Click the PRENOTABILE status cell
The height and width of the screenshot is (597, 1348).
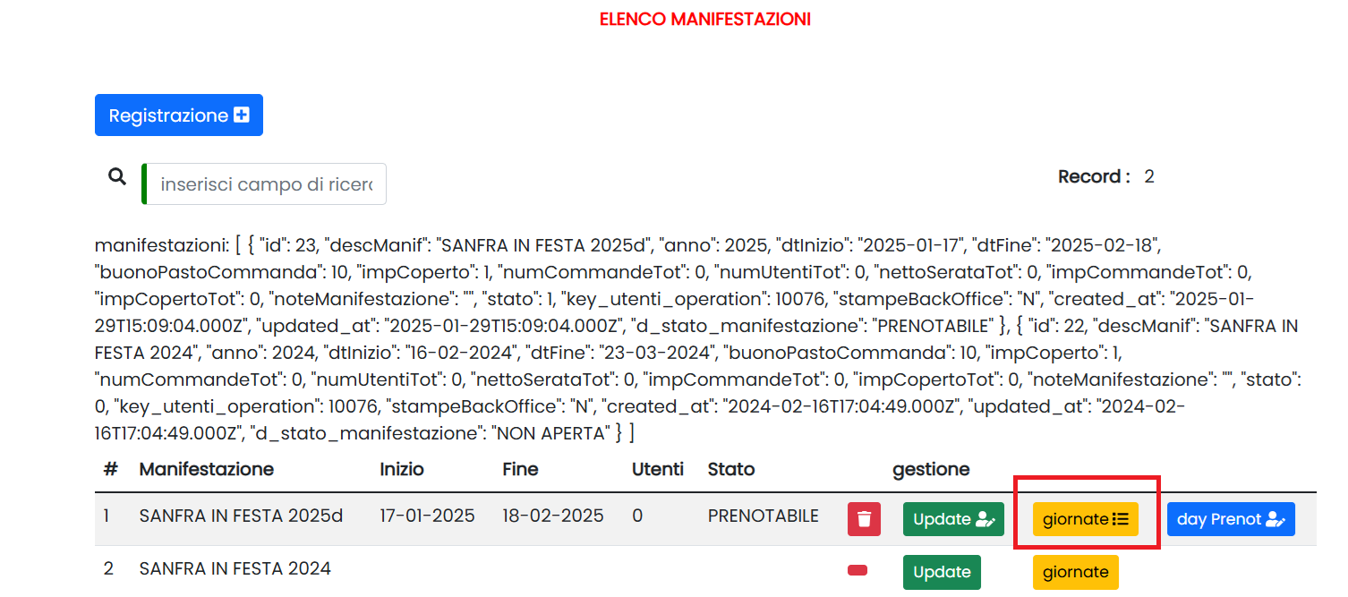coord(763,516)
